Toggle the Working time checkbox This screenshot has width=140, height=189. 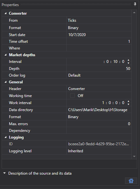pos(72,95)
